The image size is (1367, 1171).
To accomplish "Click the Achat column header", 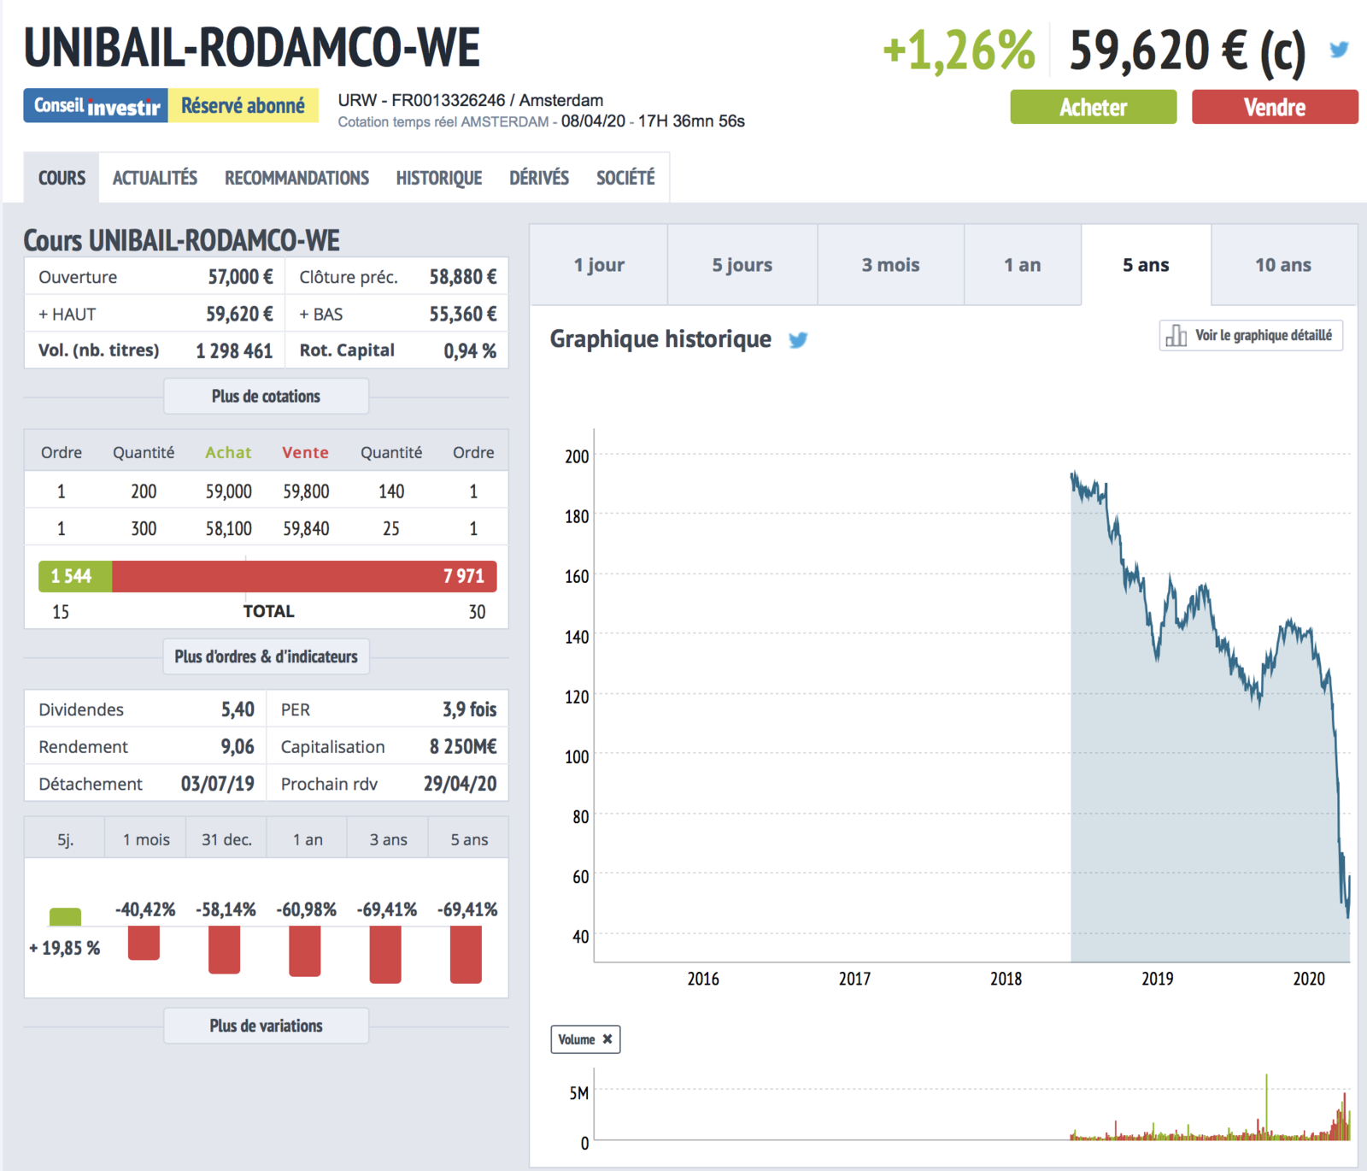I will coord(228,452).
